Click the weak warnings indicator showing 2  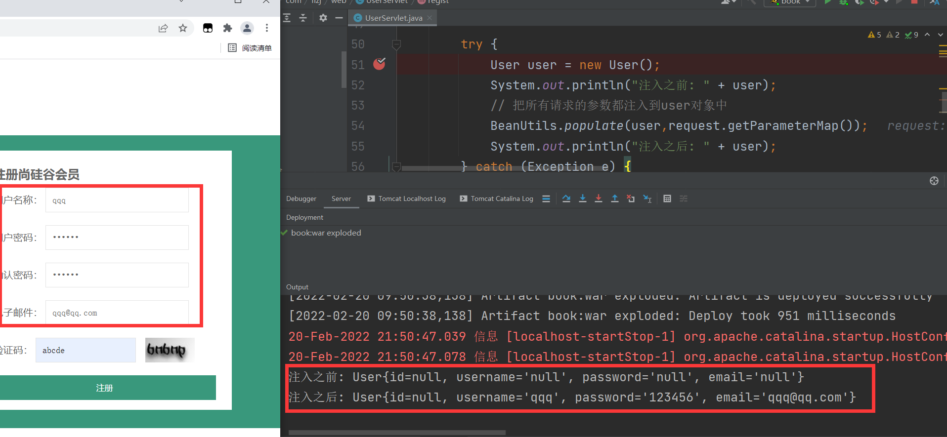coord(893,35)
